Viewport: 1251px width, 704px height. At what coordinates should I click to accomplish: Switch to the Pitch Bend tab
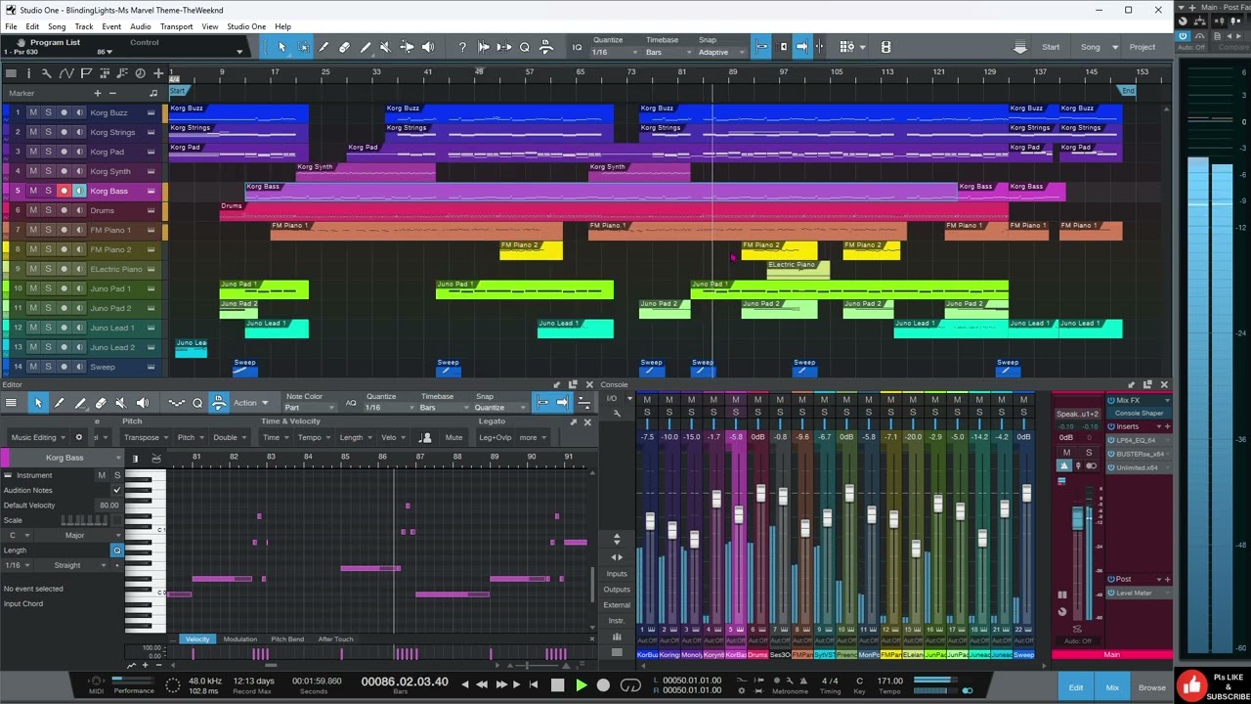(287, 639)
